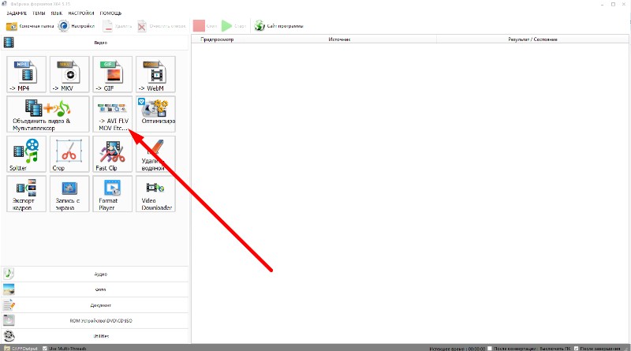Open the ПОМОЩЬ menu
The width and height of the screenshot is (631, 351).
[x=110, y=13]
